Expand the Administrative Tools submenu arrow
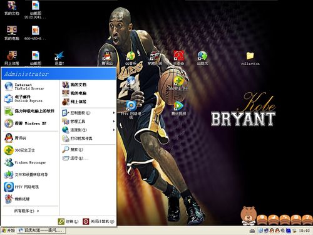The width and height of the screenshot is (313, 235). 114,122
